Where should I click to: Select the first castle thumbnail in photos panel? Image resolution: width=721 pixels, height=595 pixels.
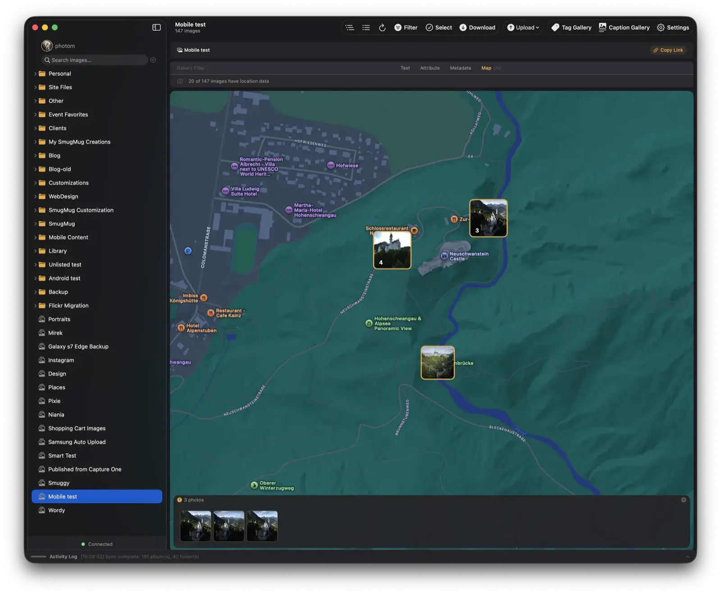click(x=195, y=526)
